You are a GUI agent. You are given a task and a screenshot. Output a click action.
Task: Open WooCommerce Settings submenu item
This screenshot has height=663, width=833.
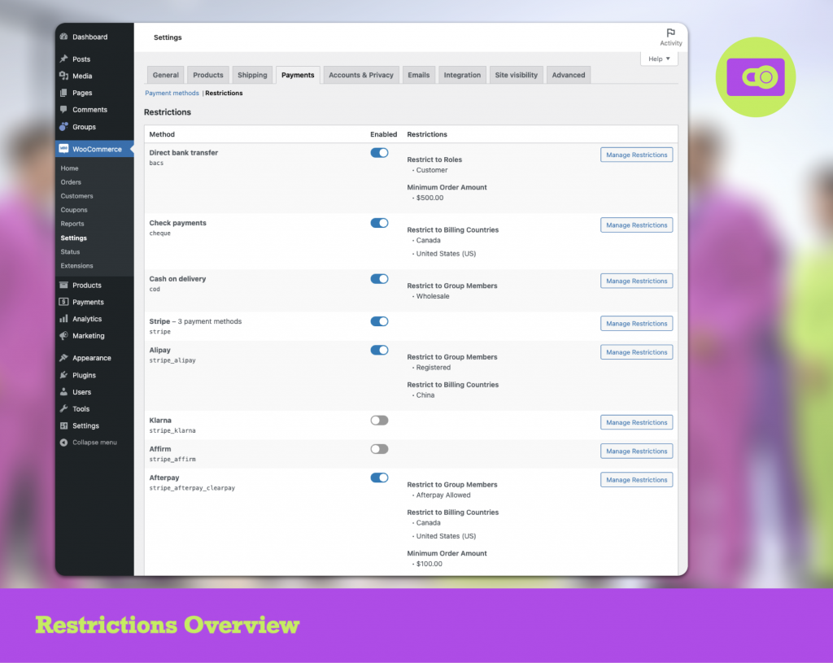[74, 238]
